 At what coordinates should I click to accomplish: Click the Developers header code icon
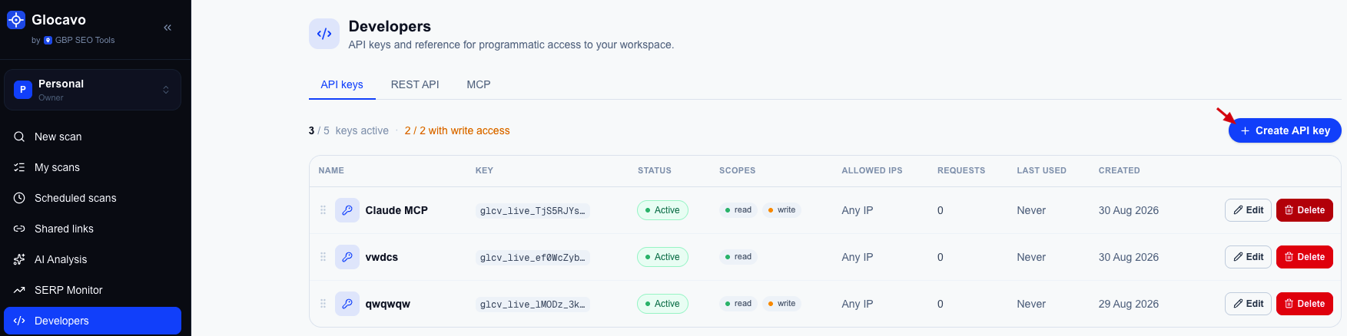324,34
